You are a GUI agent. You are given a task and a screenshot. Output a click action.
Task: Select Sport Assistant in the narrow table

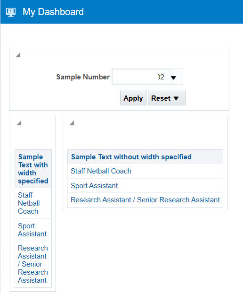(x=33, y=230)
